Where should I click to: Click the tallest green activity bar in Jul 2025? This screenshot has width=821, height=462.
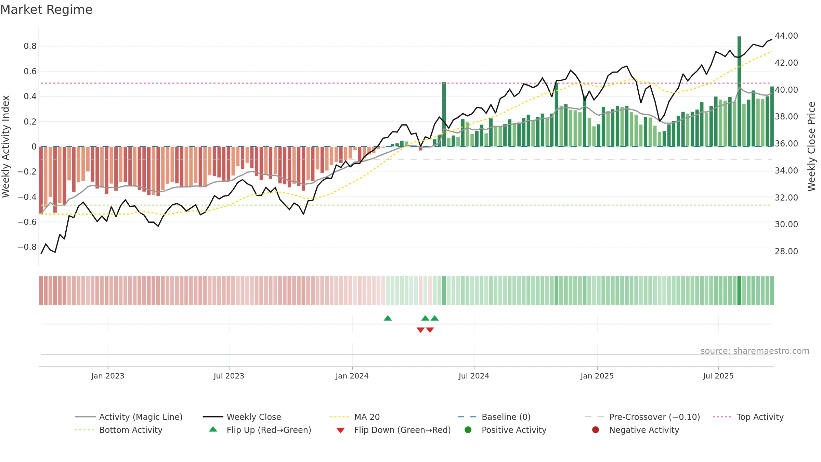739,91
